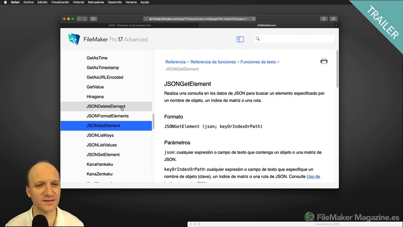This screenshot has width=403, height=227.
Task: Open the Desarrollo menu
Action: pyautogui.click(x=115, y=2)
